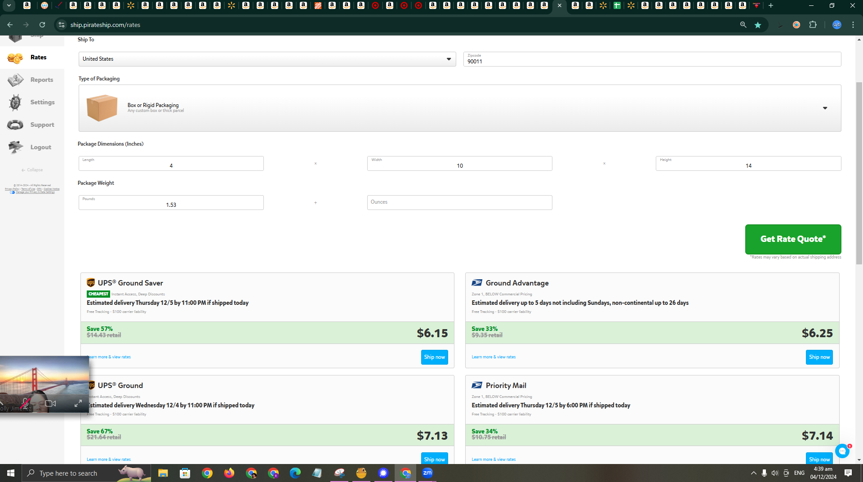The image size is (863, 482).
Task: Open Firefox from the taskbar
Action: pos(229,473)
